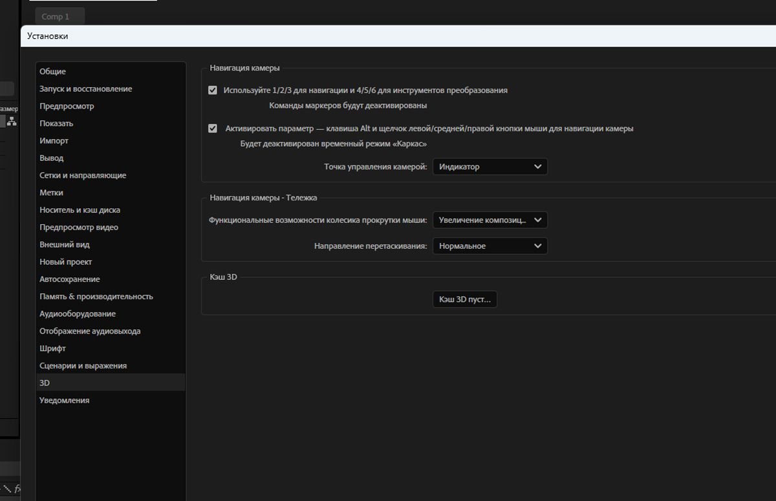776x501 pixels.
Task: Open the Шрифт category
Action: coord(111,348)
